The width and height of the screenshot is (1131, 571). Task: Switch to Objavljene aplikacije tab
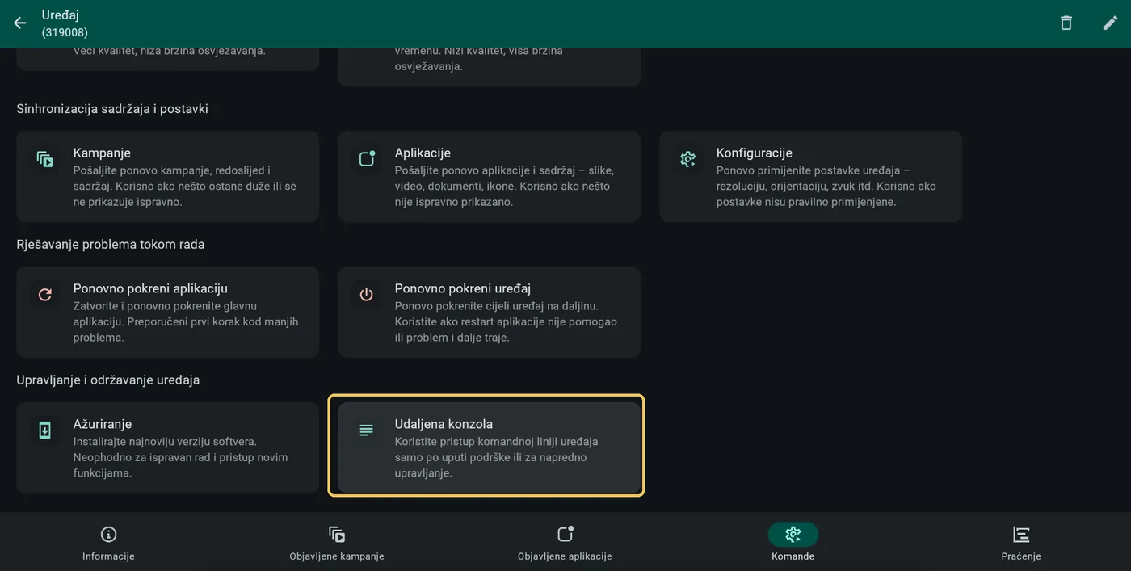coord(565,543)
